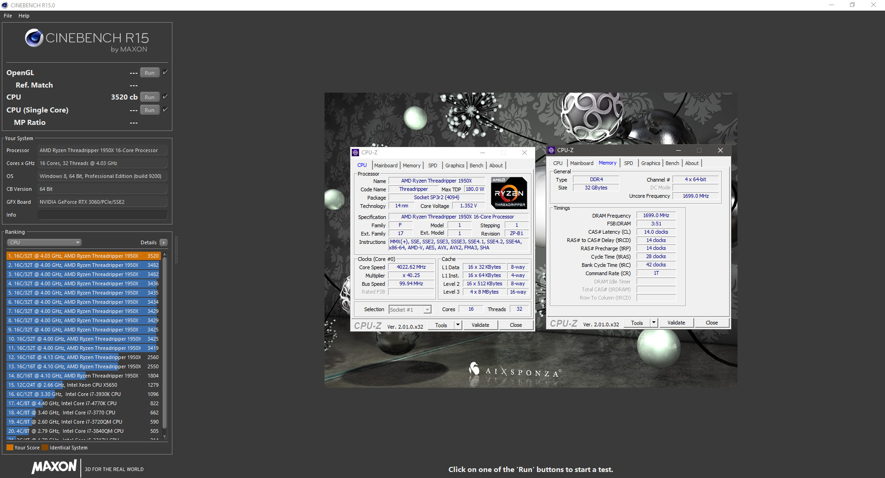This screenshot has height=478, width=885.
Task: Click Validate in right CPU-Z window
Action: tap(676, 323)
